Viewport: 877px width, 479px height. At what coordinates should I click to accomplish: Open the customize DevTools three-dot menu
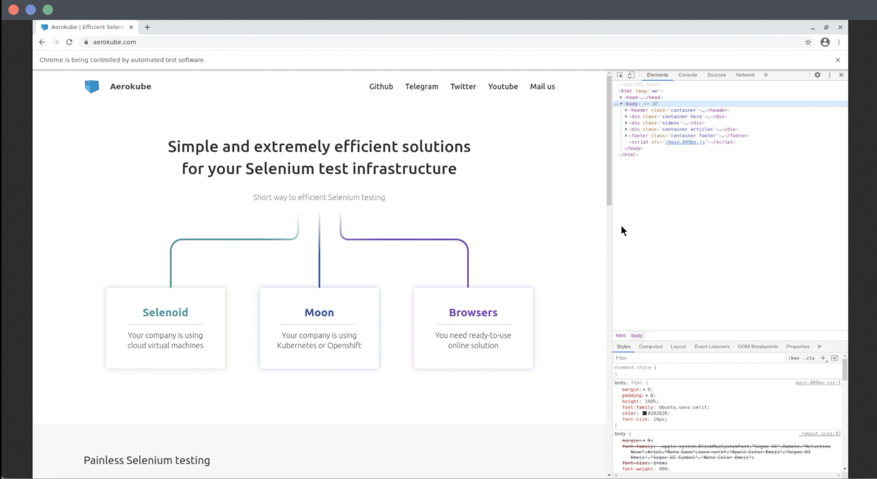point(829,75)
